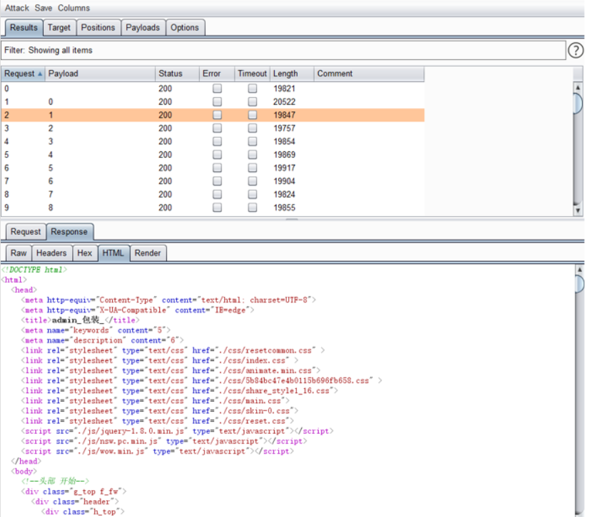The width and height of the screenshot is (590, 517).
Task: Click the DOCTYPE html line
Action: tap(34, 270)
